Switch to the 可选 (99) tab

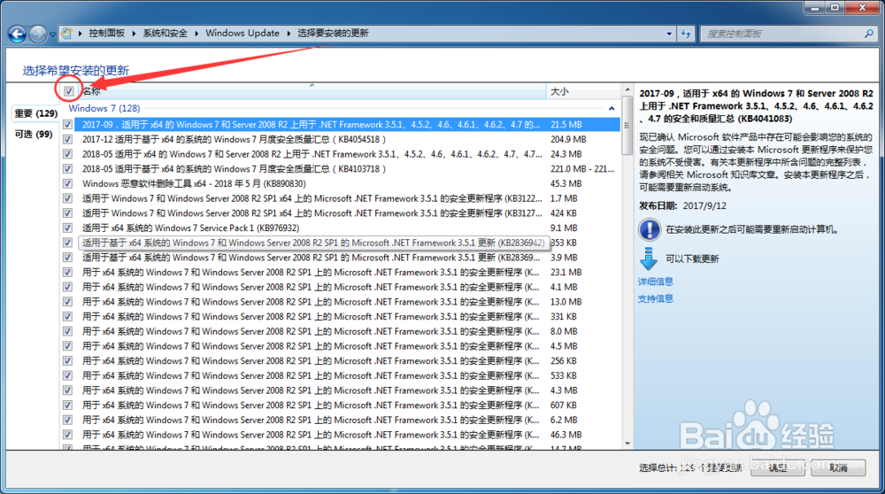coord(34,135)
